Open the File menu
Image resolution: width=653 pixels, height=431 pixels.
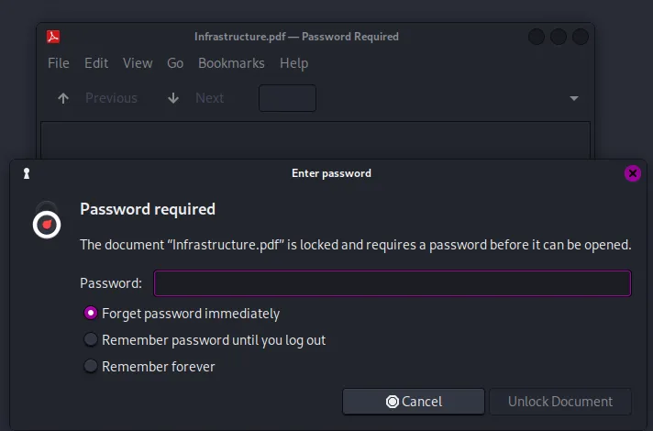tap(59, 63)
